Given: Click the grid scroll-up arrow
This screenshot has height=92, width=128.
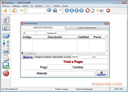Looking at the screenshot, I should click(107, 37).
